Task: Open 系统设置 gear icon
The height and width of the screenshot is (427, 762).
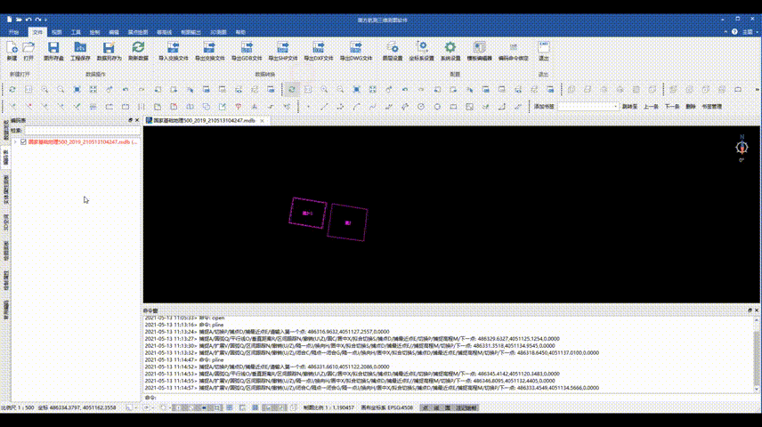Action: point(450,48)
